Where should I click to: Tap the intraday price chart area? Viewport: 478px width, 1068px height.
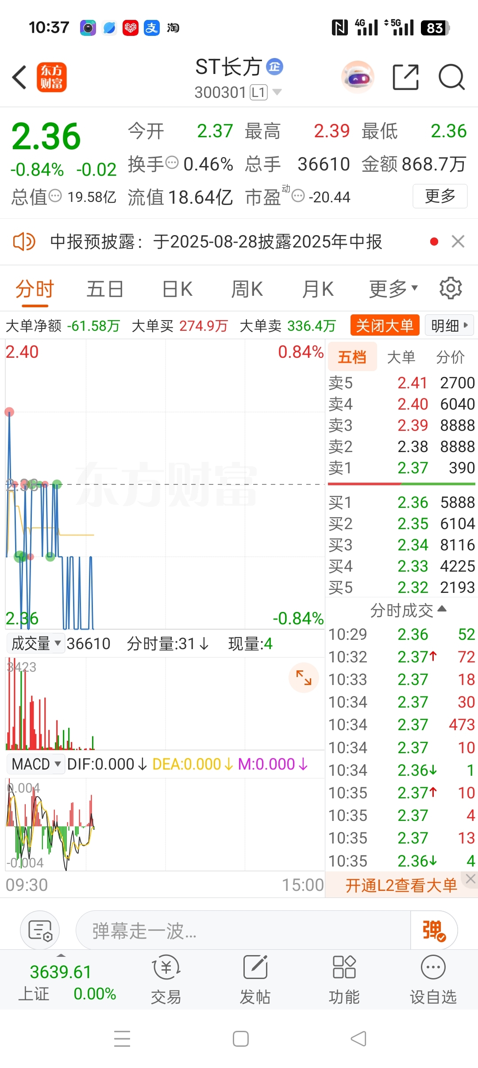point(165,484)
